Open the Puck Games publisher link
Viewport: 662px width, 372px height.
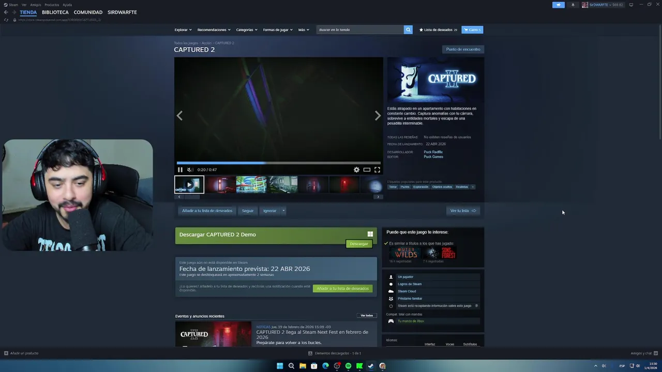tap(433, 157)
